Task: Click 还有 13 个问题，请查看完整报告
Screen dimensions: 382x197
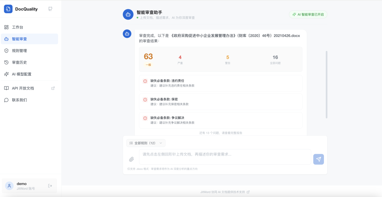Action: [x=221, y=133]
